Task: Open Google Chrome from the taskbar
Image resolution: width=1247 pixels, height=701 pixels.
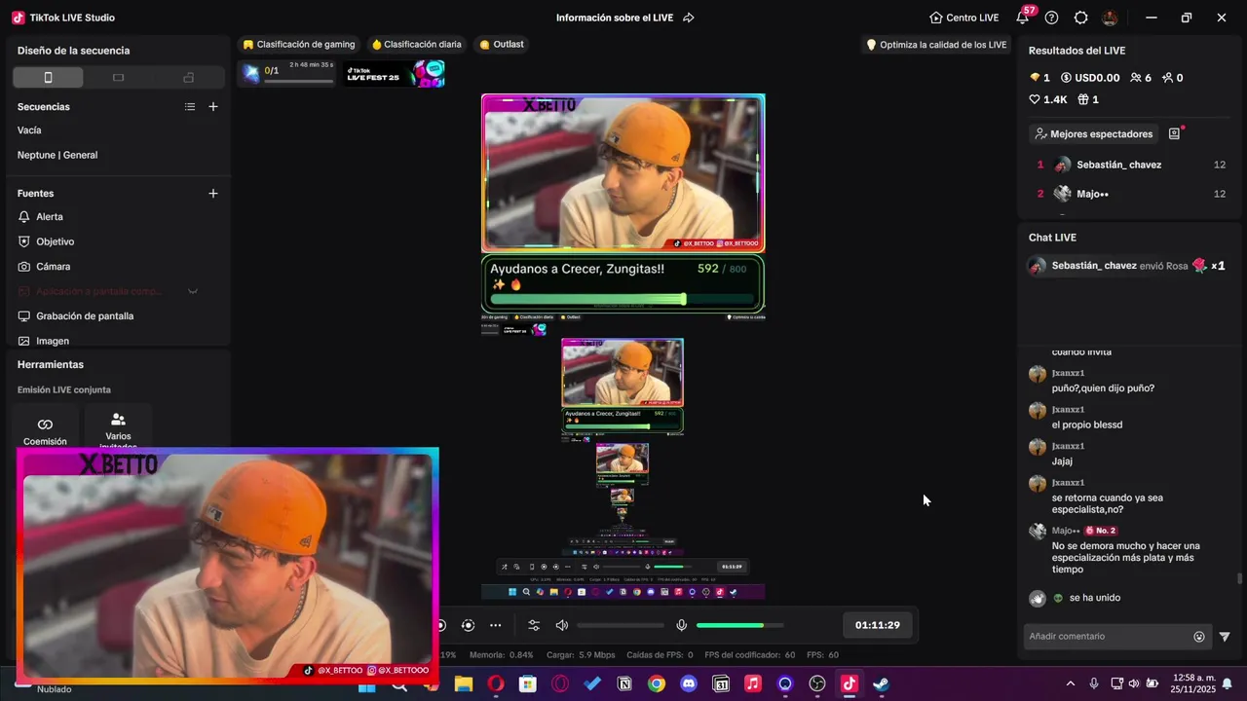Action: 657,684
